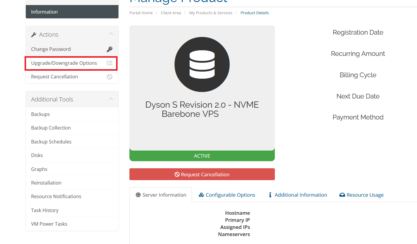This screenshot has width=417, height=244.
Task: Click the database product icon
Action: pyautogui.click(x=202, y=64)
